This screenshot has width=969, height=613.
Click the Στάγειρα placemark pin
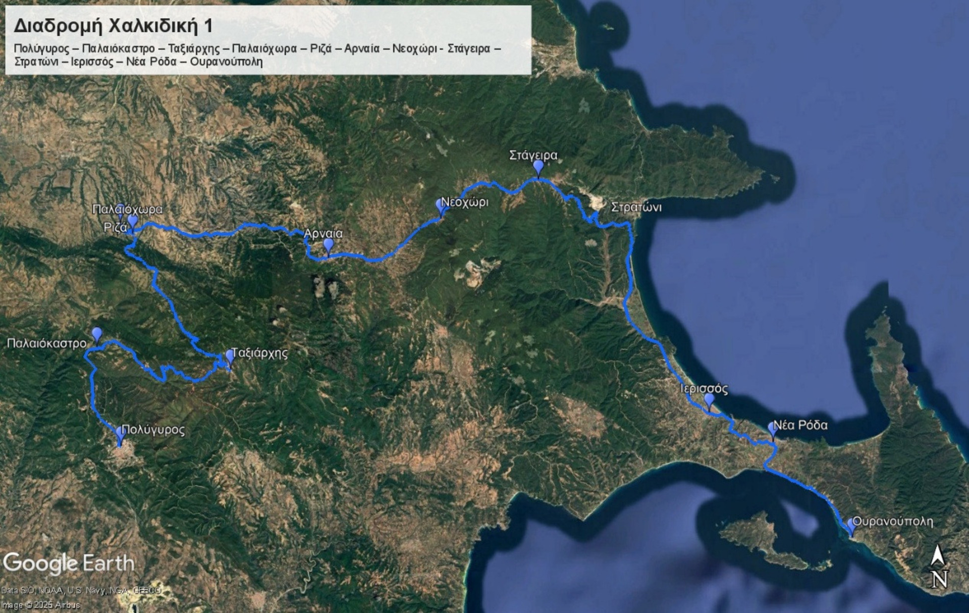[539, 168]
